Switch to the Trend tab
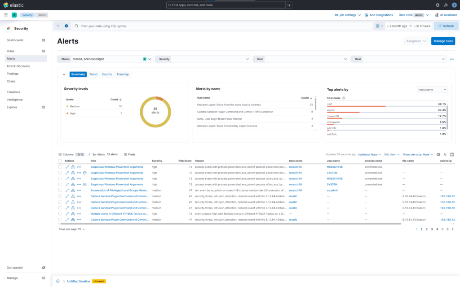The width and height of the screenshot is (460, 287). [x=93, y=74]
